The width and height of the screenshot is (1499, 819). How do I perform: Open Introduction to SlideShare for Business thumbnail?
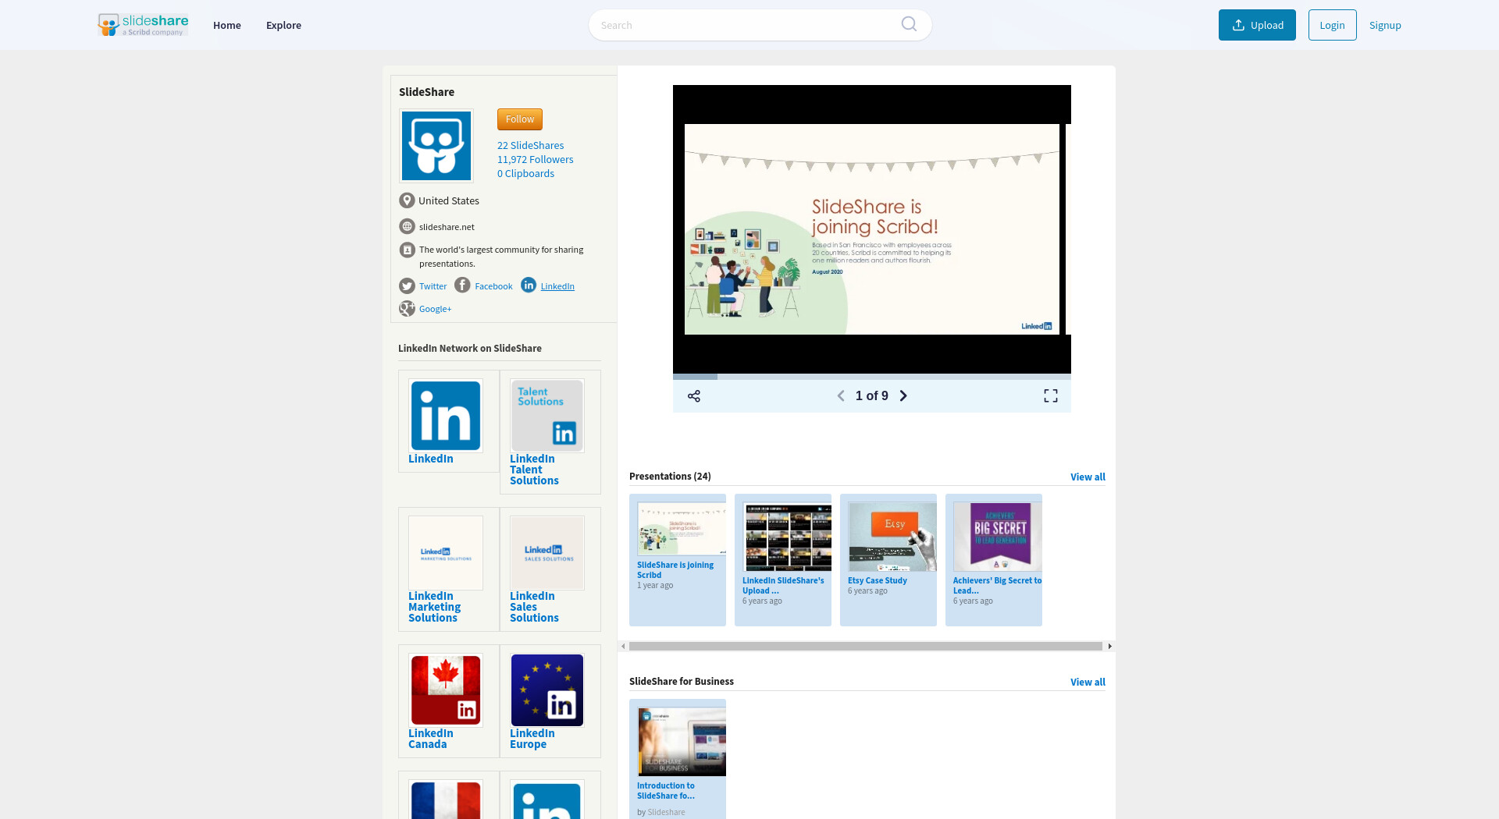[682, 742]
